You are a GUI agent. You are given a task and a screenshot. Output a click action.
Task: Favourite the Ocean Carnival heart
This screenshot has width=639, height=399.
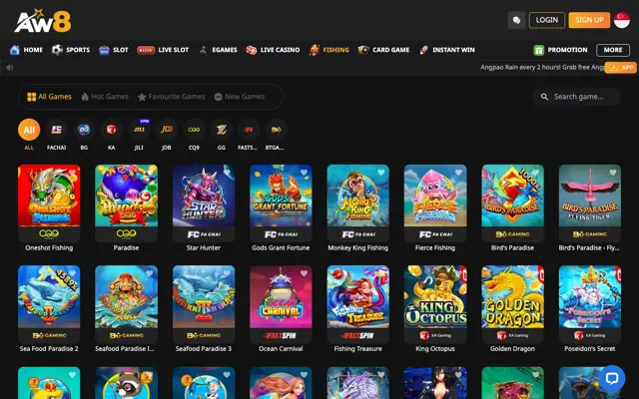304,273
